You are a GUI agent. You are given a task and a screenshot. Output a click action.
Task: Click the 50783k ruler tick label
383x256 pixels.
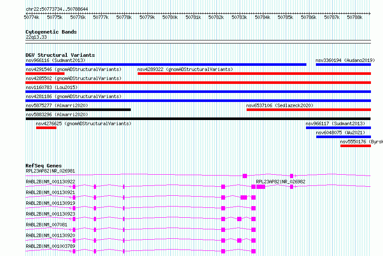point(239,17)
